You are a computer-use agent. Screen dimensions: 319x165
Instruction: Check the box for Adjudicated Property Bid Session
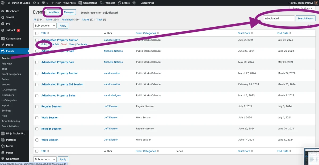(37, 84)
